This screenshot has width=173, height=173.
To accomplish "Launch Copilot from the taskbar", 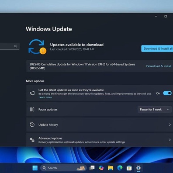I will pyautogui.click(x=101, y=168).
